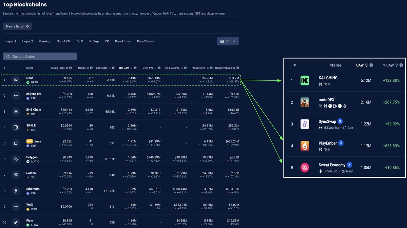
Task: Click the WAX chain logo icon
Action: click(x=16, y=207)
